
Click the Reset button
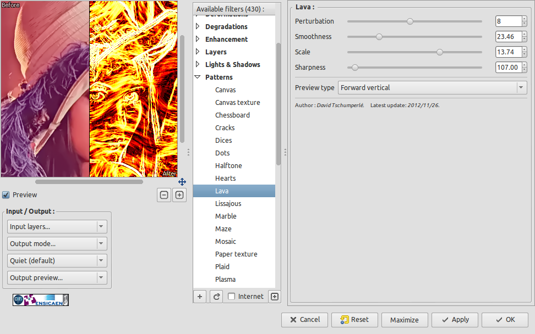[354, 320]
